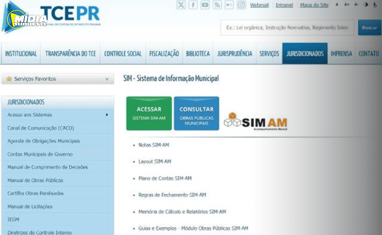The width and height of the screenshot is (382, 235).
Task: Select Cartilha Obras Paralisadas item
Action: click(58, 193)
